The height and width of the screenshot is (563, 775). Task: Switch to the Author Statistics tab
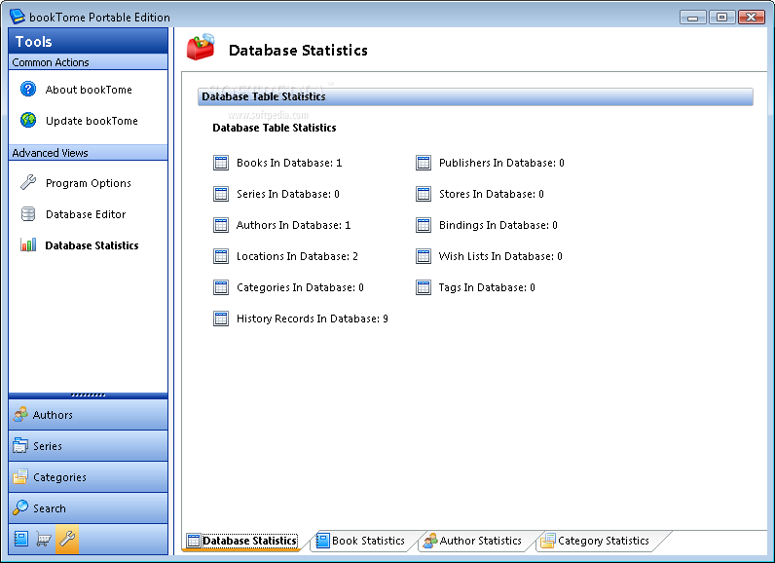[x=473, y=541]
